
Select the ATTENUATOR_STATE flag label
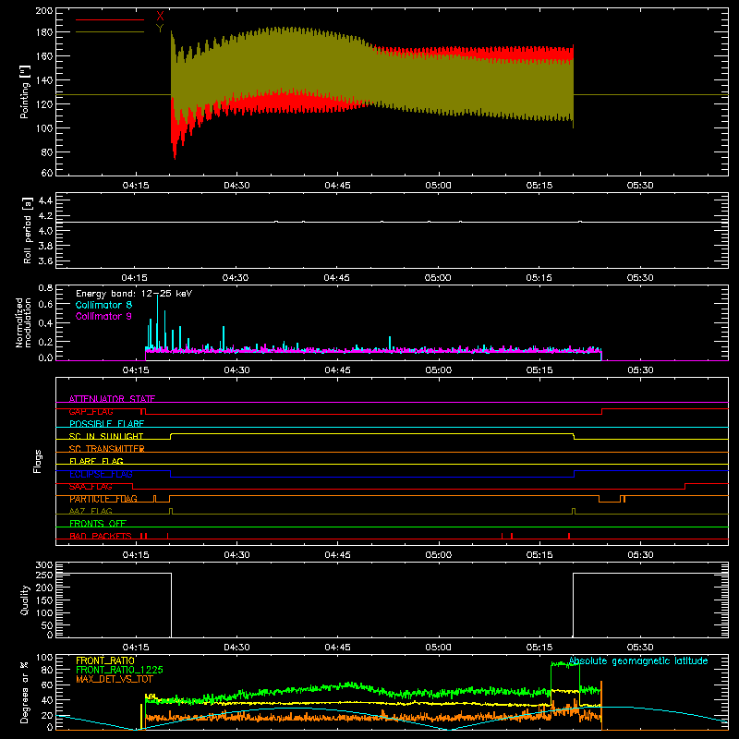coord(112,399)
